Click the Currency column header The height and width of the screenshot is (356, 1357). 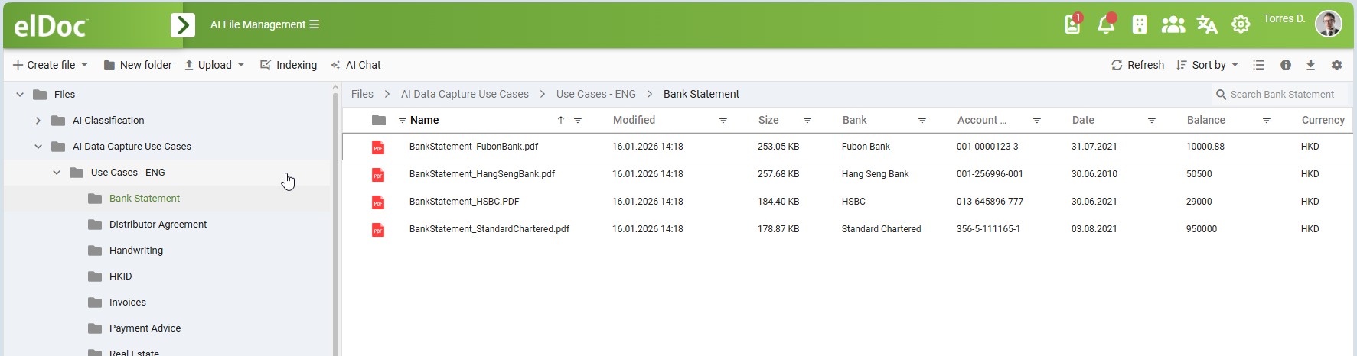[x=1323, y=120]
